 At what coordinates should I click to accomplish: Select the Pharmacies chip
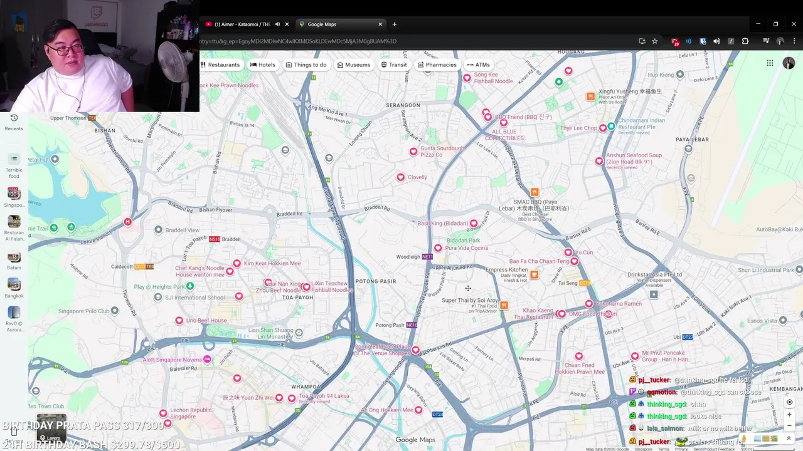[x=437, y=65]
